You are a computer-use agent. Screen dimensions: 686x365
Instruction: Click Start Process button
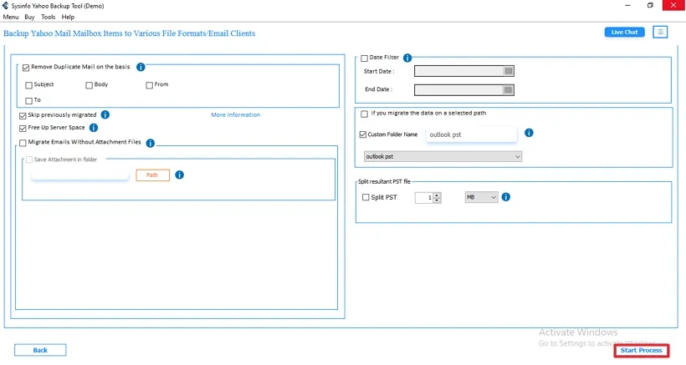tap(641, 350)
